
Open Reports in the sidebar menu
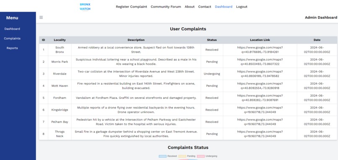point(12,48)
